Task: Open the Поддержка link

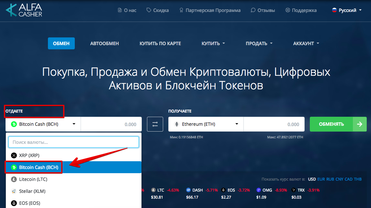Action: (301, 10)
